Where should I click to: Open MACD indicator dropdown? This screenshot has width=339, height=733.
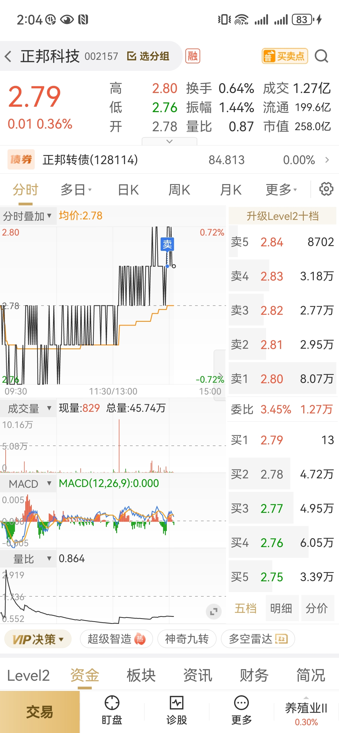[28, 484]
